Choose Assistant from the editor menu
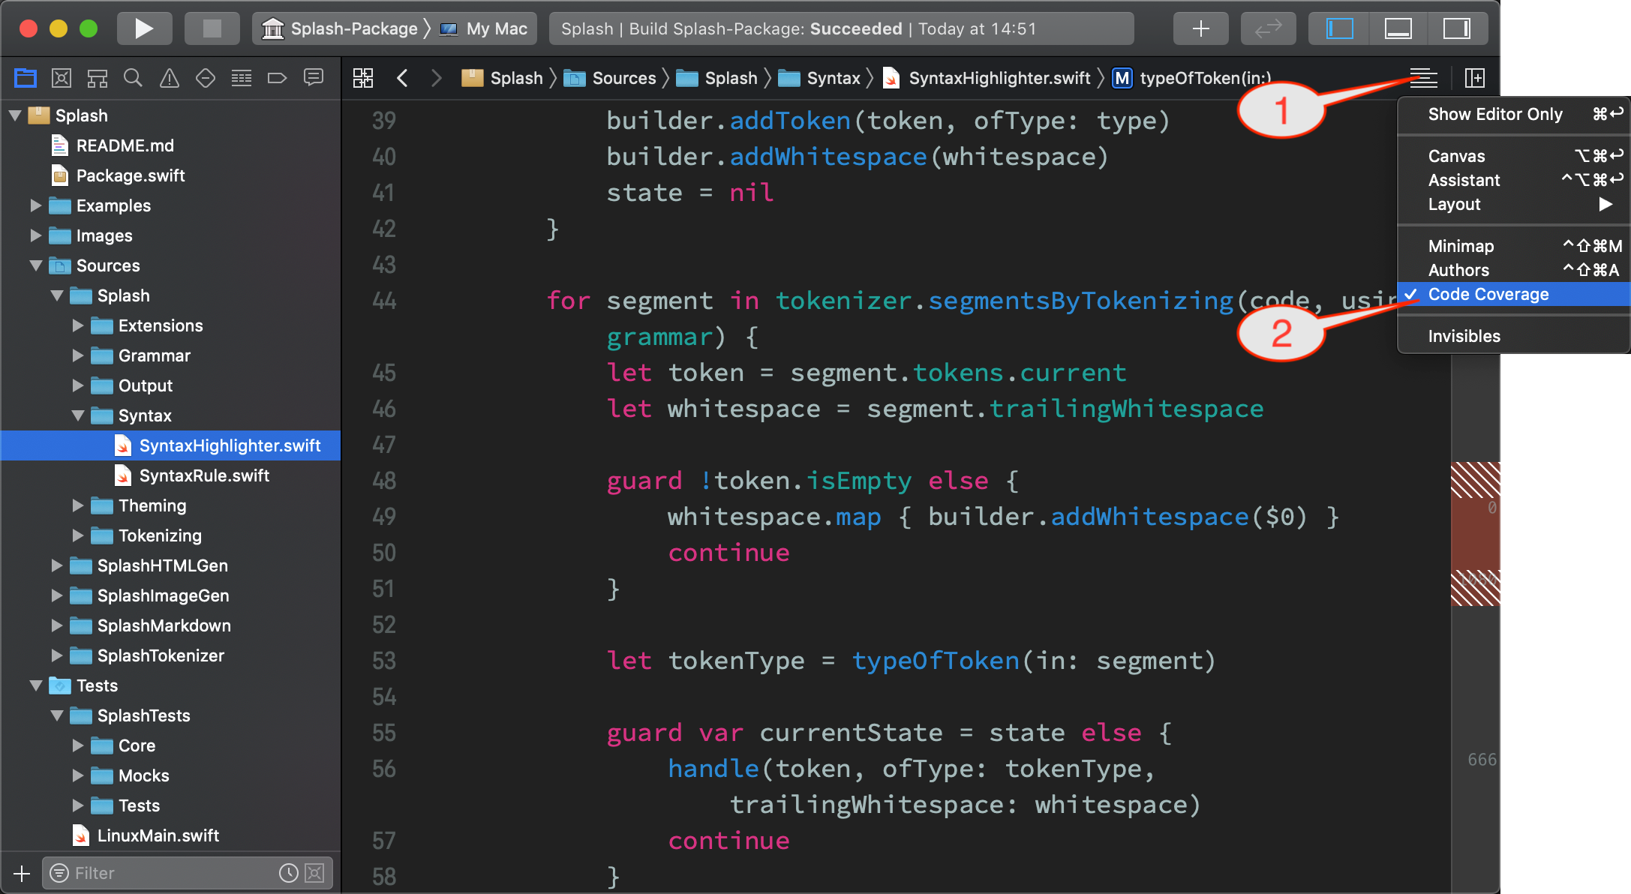This screenshot has height=894, width=1631. click(1514, 180)
